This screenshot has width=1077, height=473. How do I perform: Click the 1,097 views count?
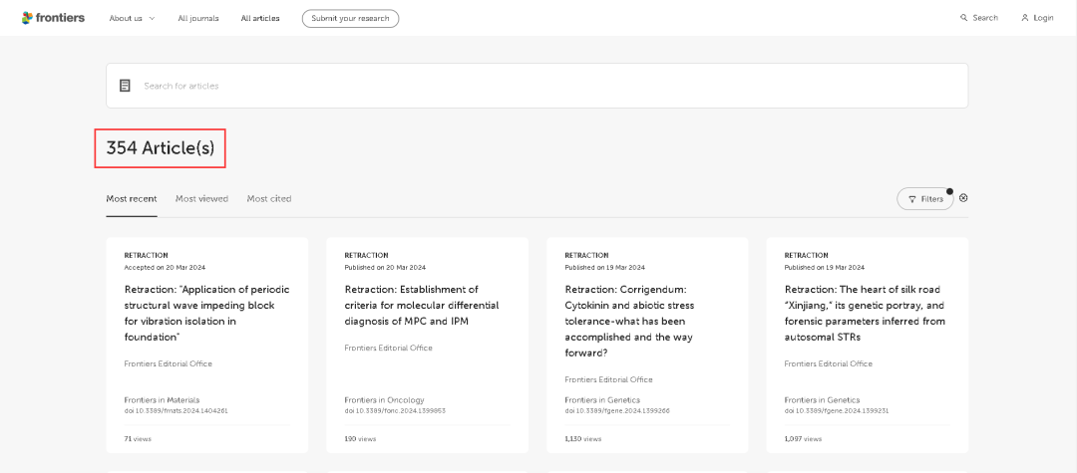(x=803, y=439)
